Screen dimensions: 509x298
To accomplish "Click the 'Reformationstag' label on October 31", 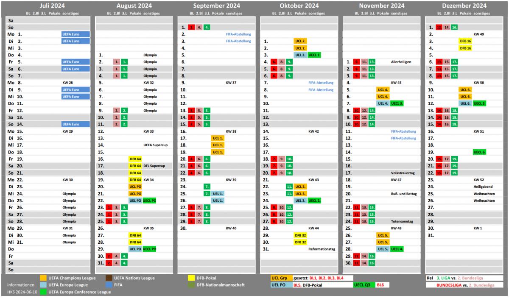I will coord(322,249).
